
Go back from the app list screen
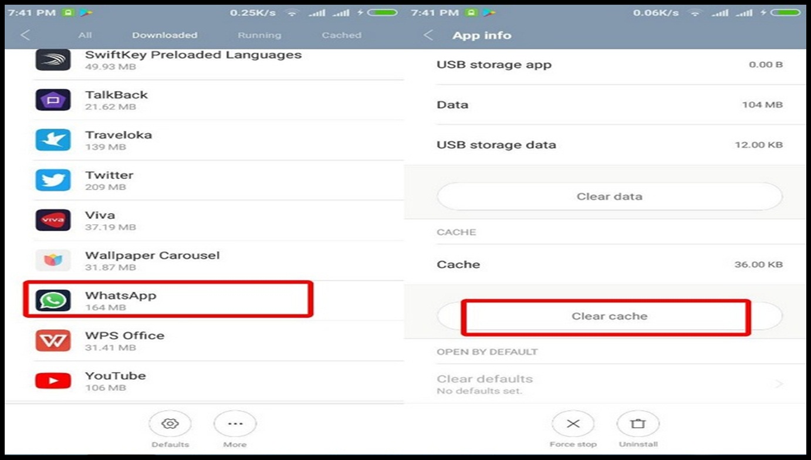pyautogui.click(x=25, y=35)
